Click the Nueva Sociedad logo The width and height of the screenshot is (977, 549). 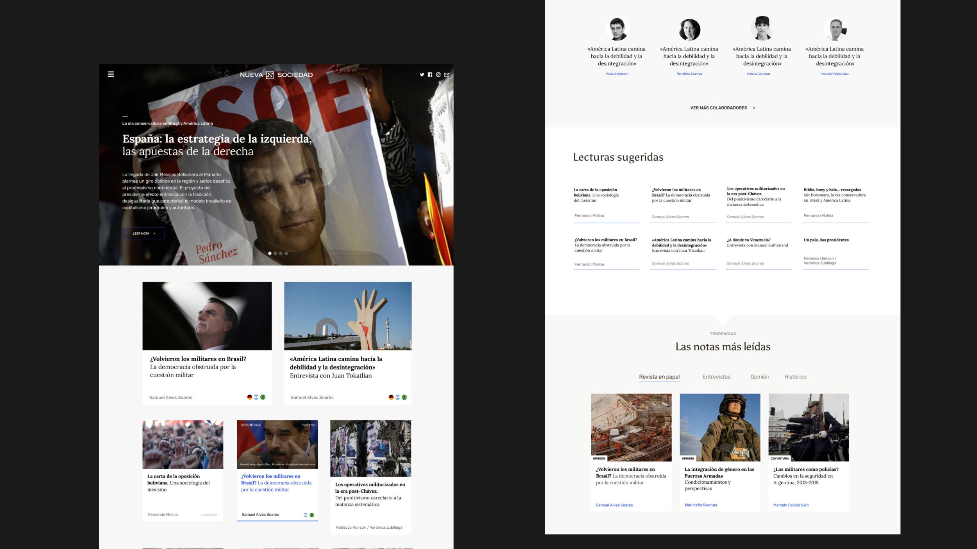pyautogui.click(x=276, y=75)
